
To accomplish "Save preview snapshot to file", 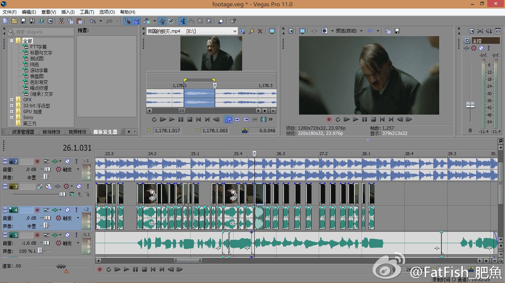I will (x=397, y=31).
